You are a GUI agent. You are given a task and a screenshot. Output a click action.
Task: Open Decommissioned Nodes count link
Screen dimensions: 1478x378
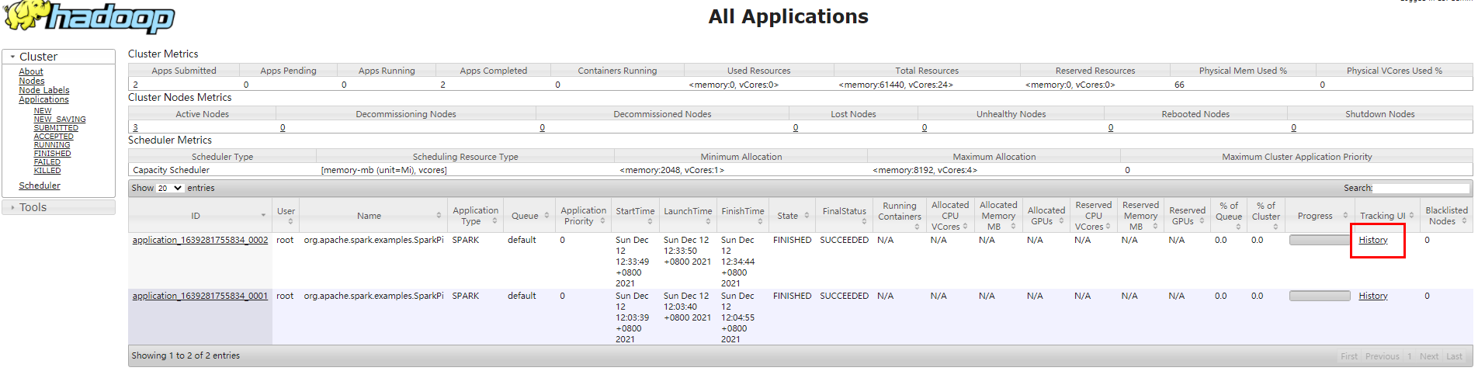(x=542, y=127)
